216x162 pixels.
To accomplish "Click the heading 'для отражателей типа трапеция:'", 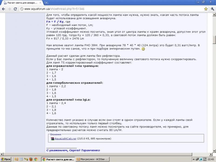I will coord(72,66).
